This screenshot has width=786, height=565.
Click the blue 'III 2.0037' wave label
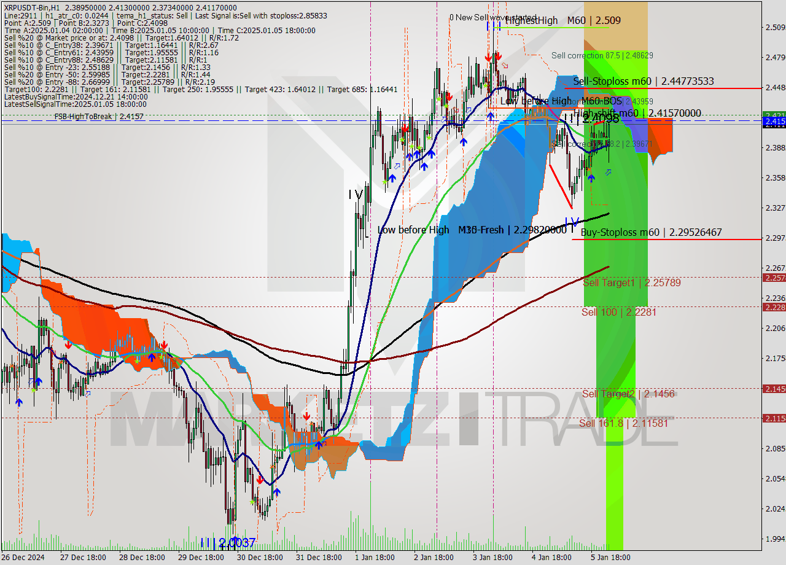coord(227,543)
